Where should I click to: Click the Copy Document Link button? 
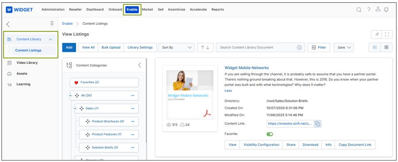pos(355,145)
